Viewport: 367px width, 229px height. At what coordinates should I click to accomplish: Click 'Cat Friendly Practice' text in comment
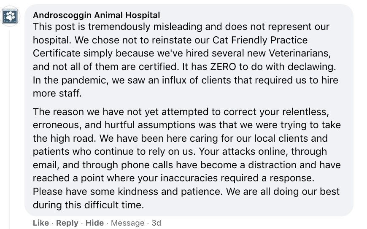[x=260, y=40]
